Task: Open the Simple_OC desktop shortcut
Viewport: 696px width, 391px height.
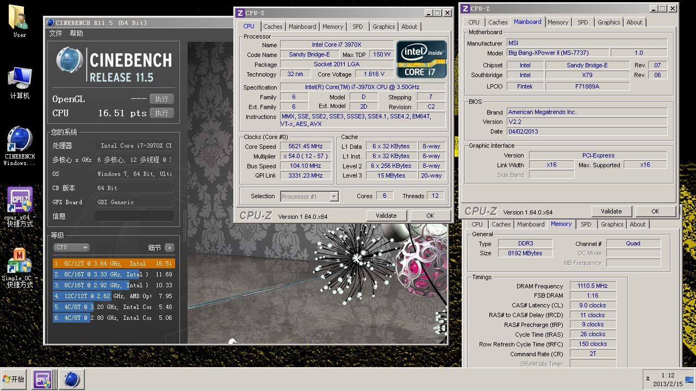Action: [x=20, y=268]
